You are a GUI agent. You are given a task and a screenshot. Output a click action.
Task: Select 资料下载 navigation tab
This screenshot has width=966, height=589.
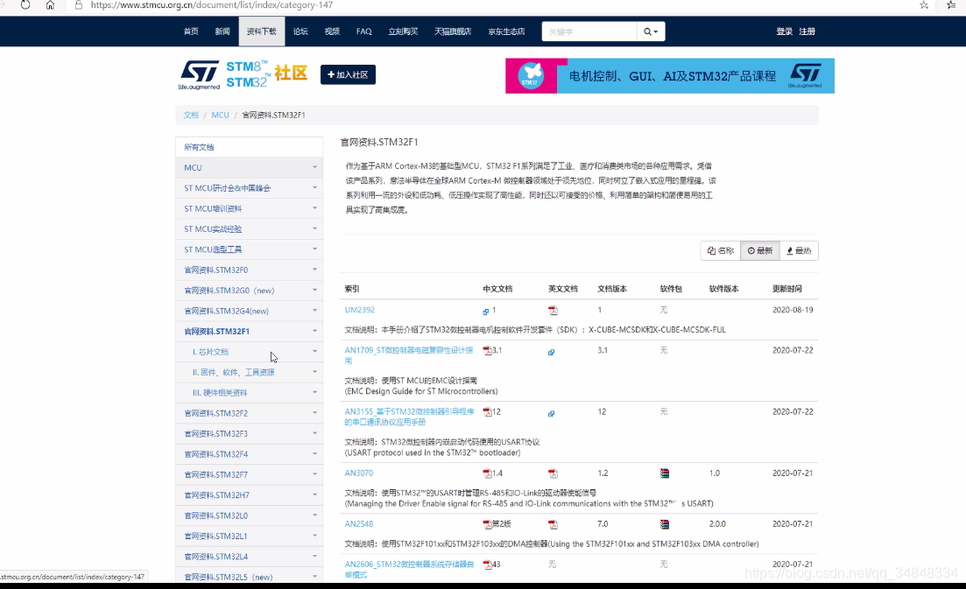pyautogui.click(x=262, y=32)
